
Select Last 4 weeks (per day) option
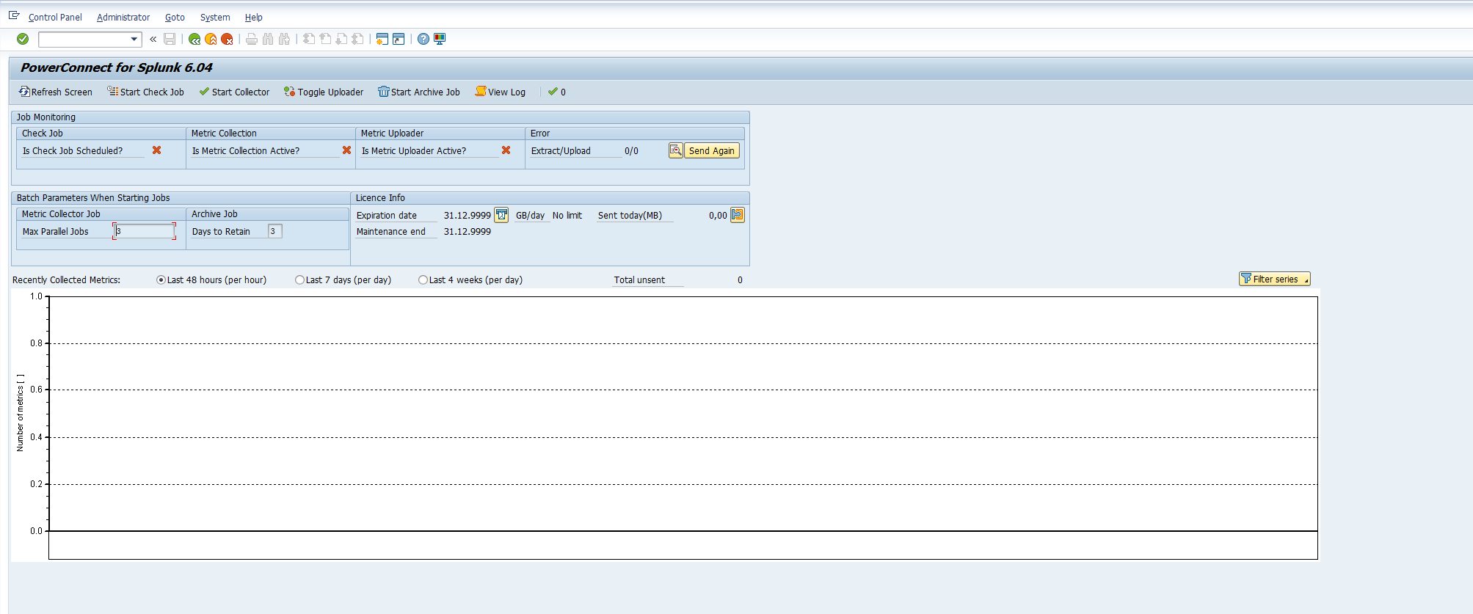pos(423,280)
